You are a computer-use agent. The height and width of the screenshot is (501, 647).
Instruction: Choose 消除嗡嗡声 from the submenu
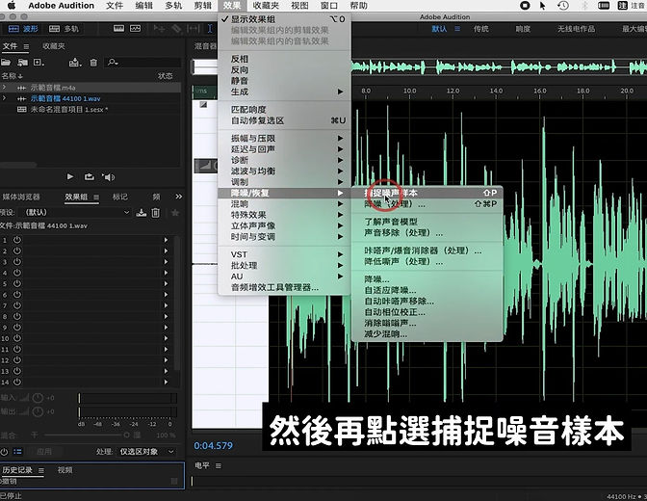[x=427, y=323]
